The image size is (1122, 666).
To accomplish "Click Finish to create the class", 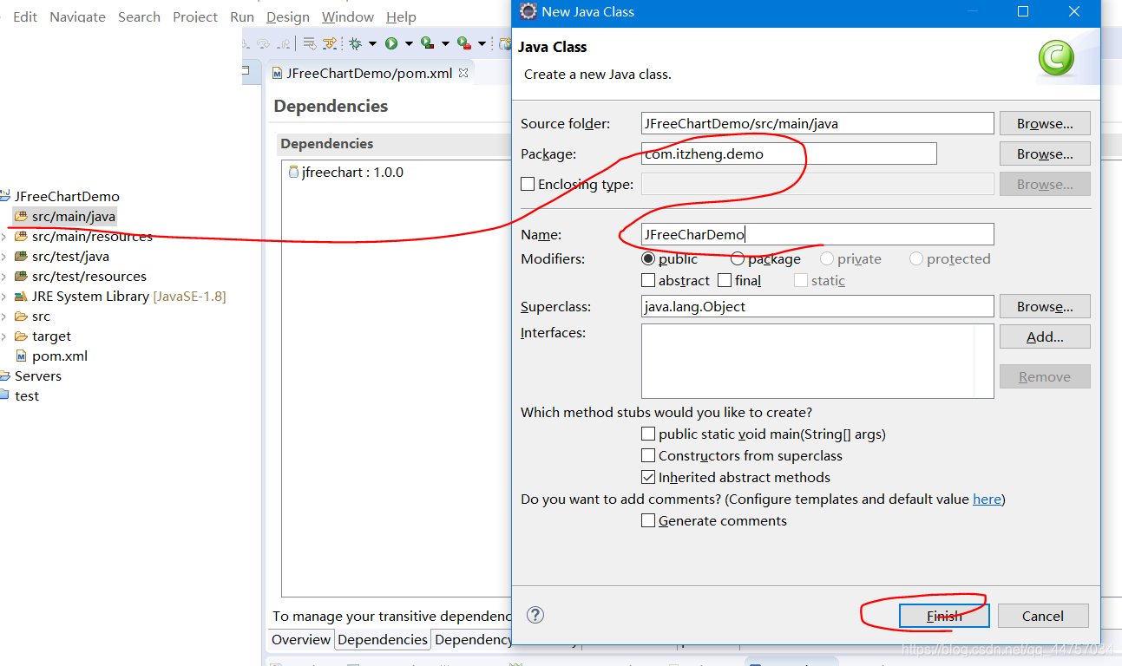I will pos(944,616).
